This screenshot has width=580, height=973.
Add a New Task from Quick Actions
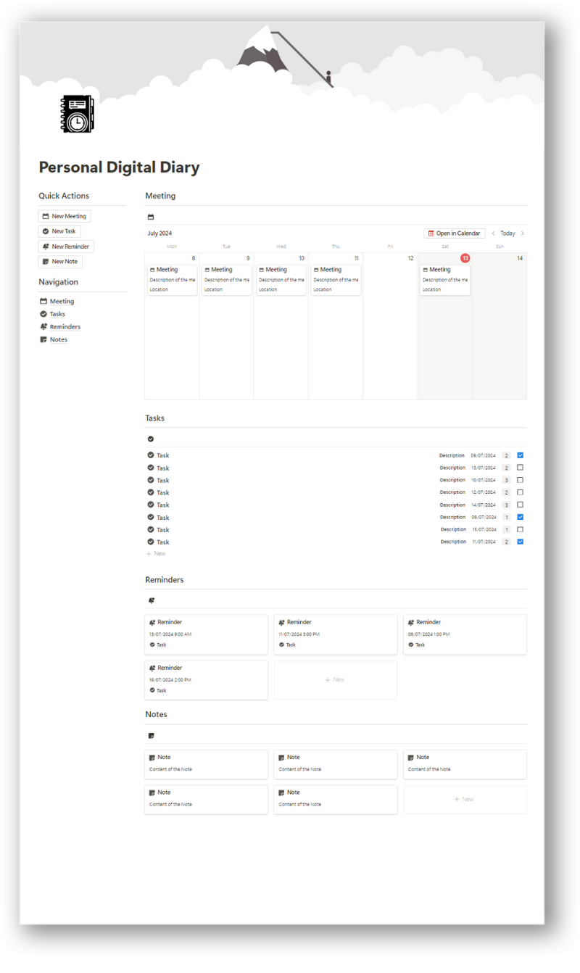coord(59,231)
